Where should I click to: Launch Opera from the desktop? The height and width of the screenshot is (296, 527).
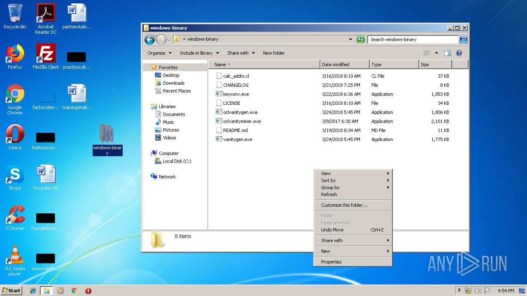tap(15, 137)
